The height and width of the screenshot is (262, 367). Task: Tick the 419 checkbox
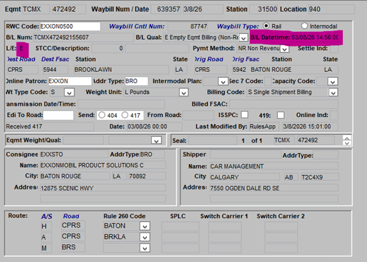pyautogui.click(x=281, y=115)
